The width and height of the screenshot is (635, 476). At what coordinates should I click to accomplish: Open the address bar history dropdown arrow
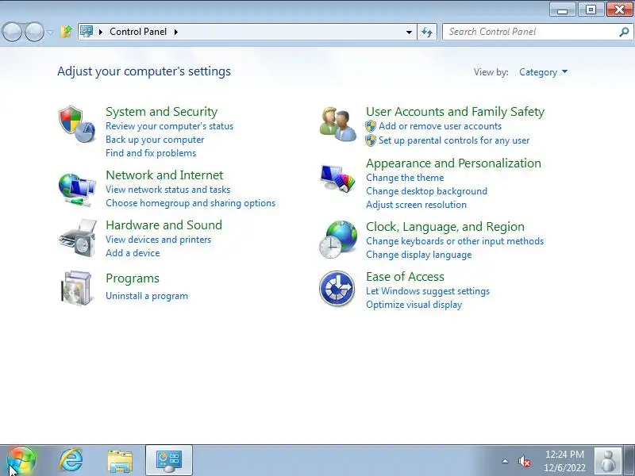[x=409, y=32]
